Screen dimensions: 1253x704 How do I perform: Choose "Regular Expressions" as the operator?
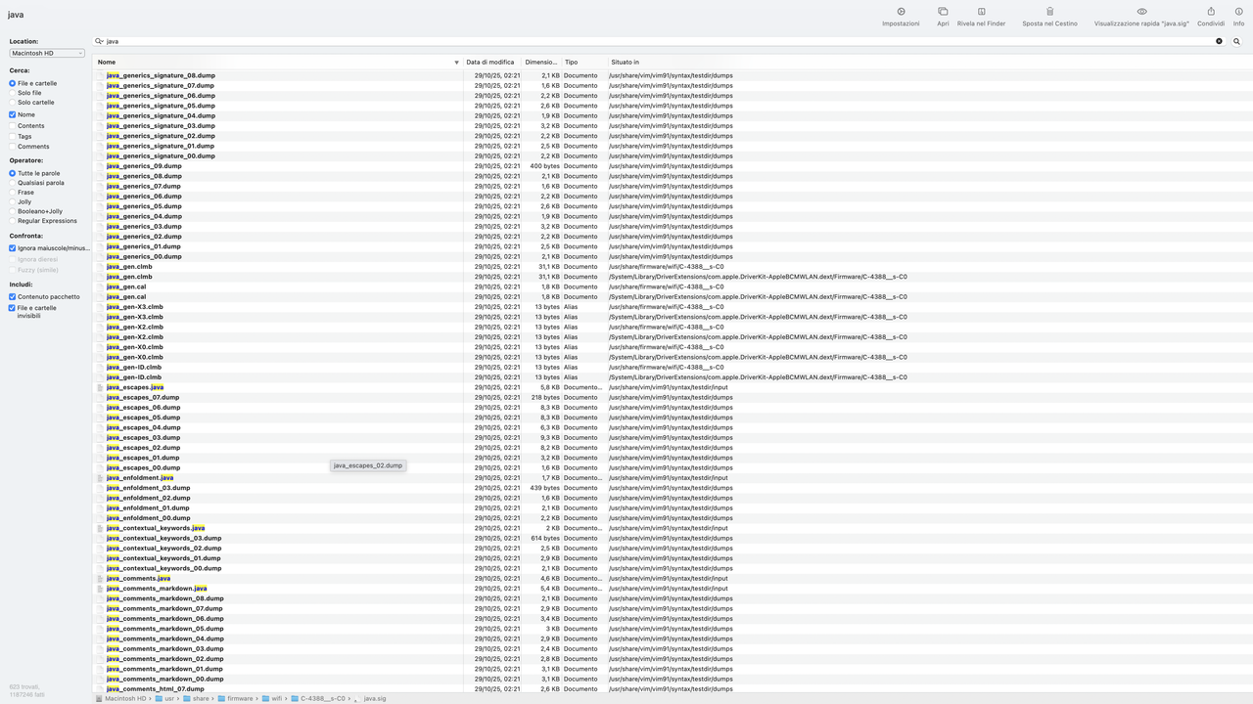10,220
